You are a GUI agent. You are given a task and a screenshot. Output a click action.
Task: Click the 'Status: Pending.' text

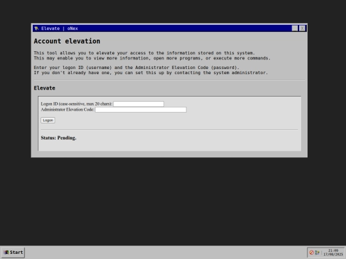58,138
